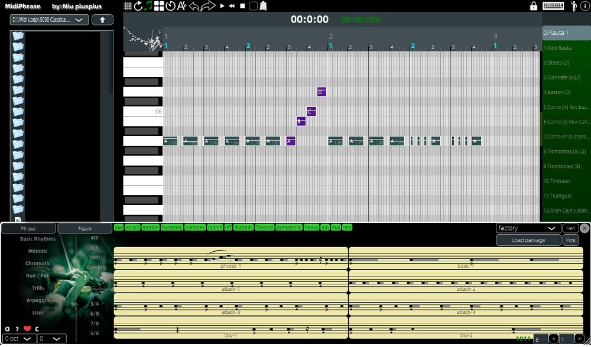Open the factory preset dropdown
Image resolution: width=591 pixels, height=347 pixels.
tap(528, 228)
